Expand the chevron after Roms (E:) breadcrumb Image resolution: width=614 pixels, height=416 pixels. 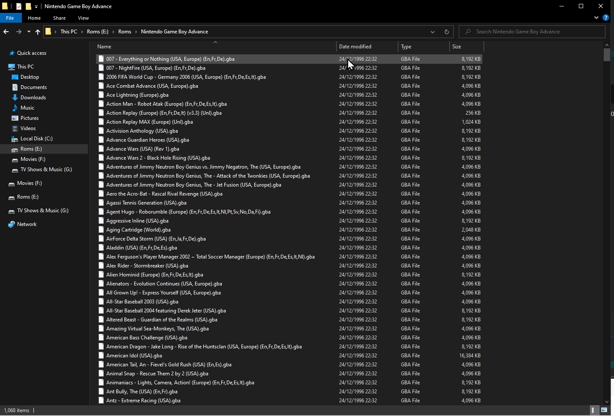coord(113,32)
